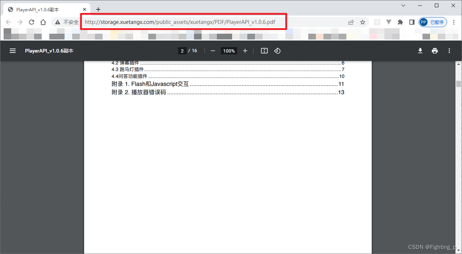Open a new browser tab
The image size is (462, 254).
coord(98,9)
